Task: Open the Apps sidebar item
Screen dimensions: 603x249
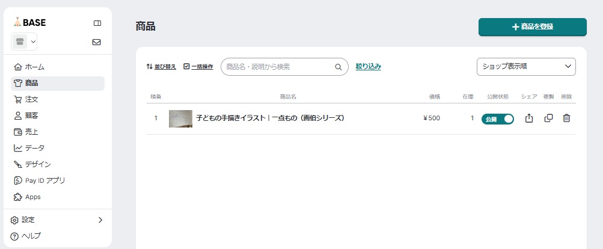Action: 32,197
